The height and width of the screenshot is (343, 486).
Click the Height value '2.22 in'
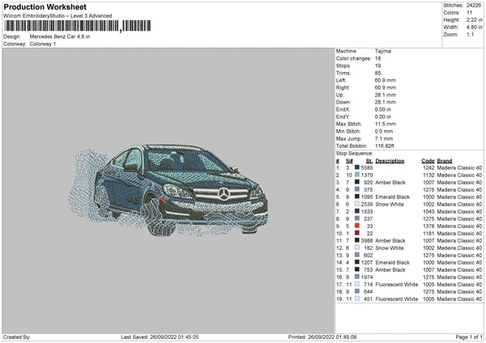point(474,19)
